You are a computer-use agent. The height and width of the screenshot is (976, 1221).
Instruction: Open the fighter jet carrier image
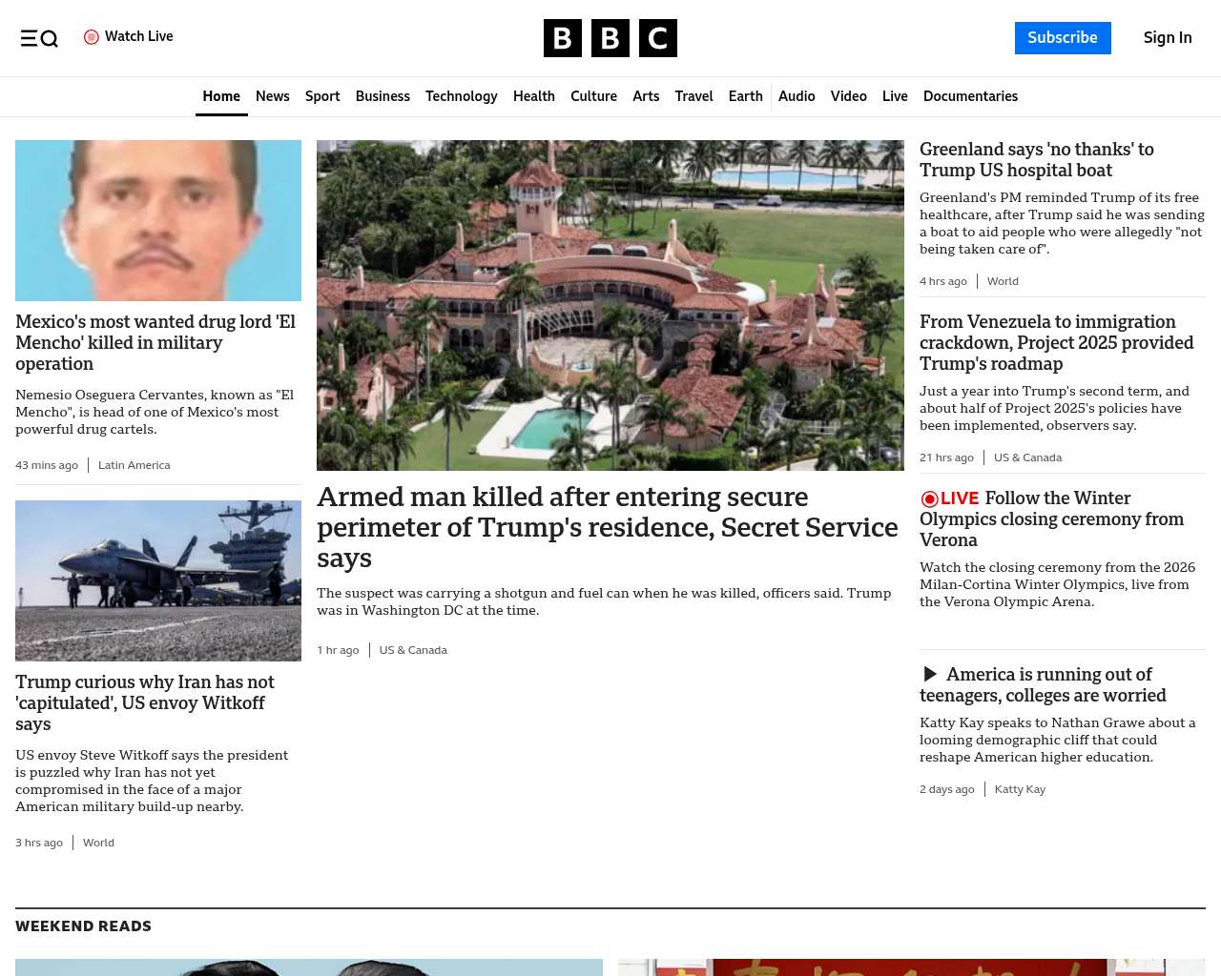(x=158, y=580)
